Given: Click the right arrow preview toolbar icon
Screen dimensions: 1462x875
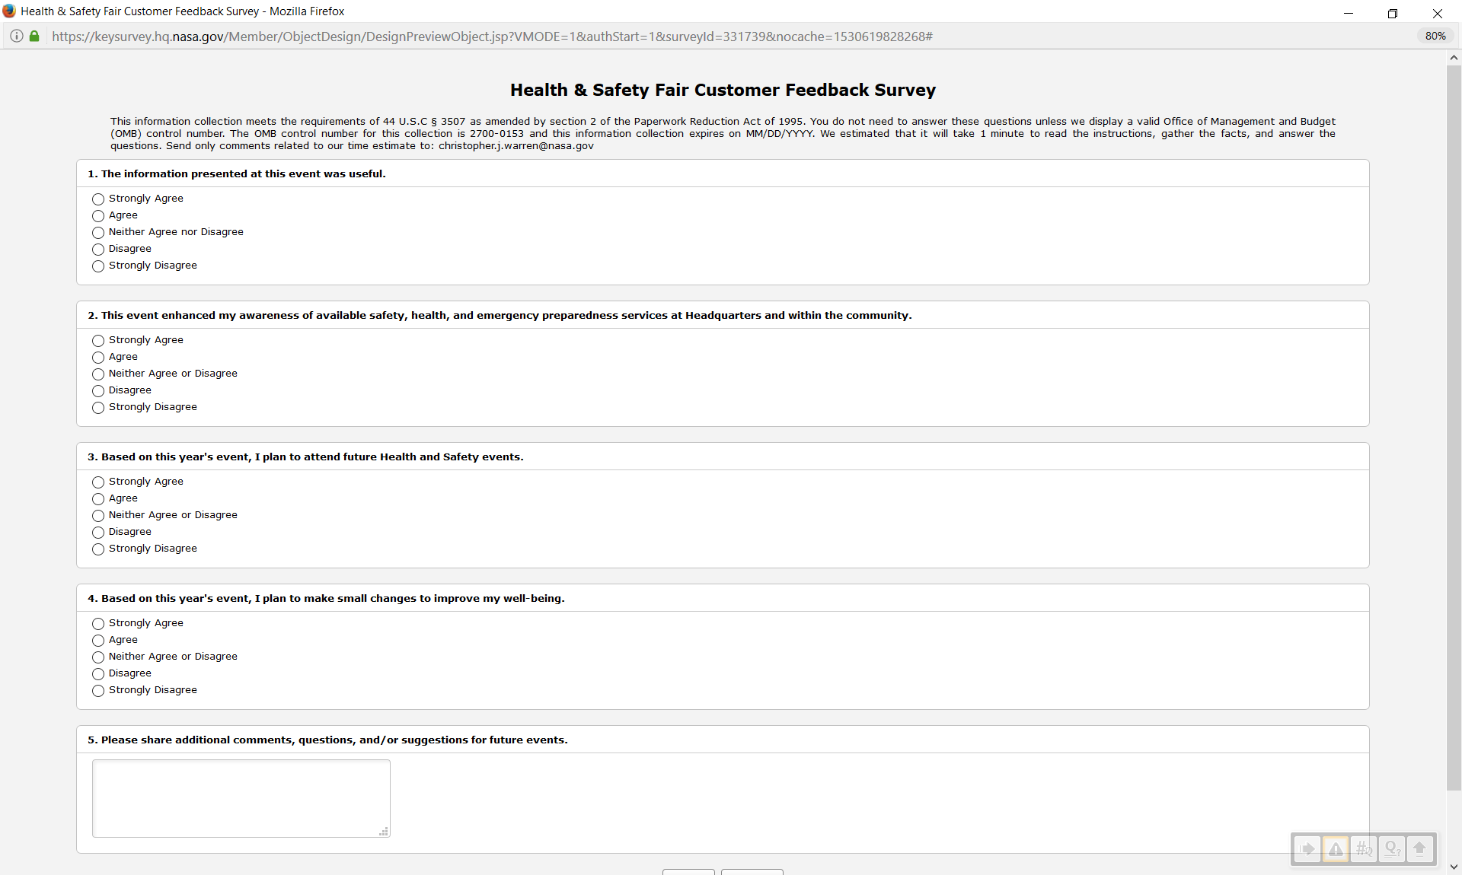Looking at the screenshot, I should point(1307,849).
